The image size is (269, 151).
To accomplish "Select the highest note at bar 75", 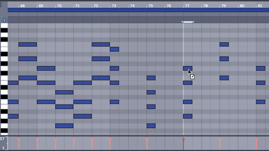I will 151,78.
